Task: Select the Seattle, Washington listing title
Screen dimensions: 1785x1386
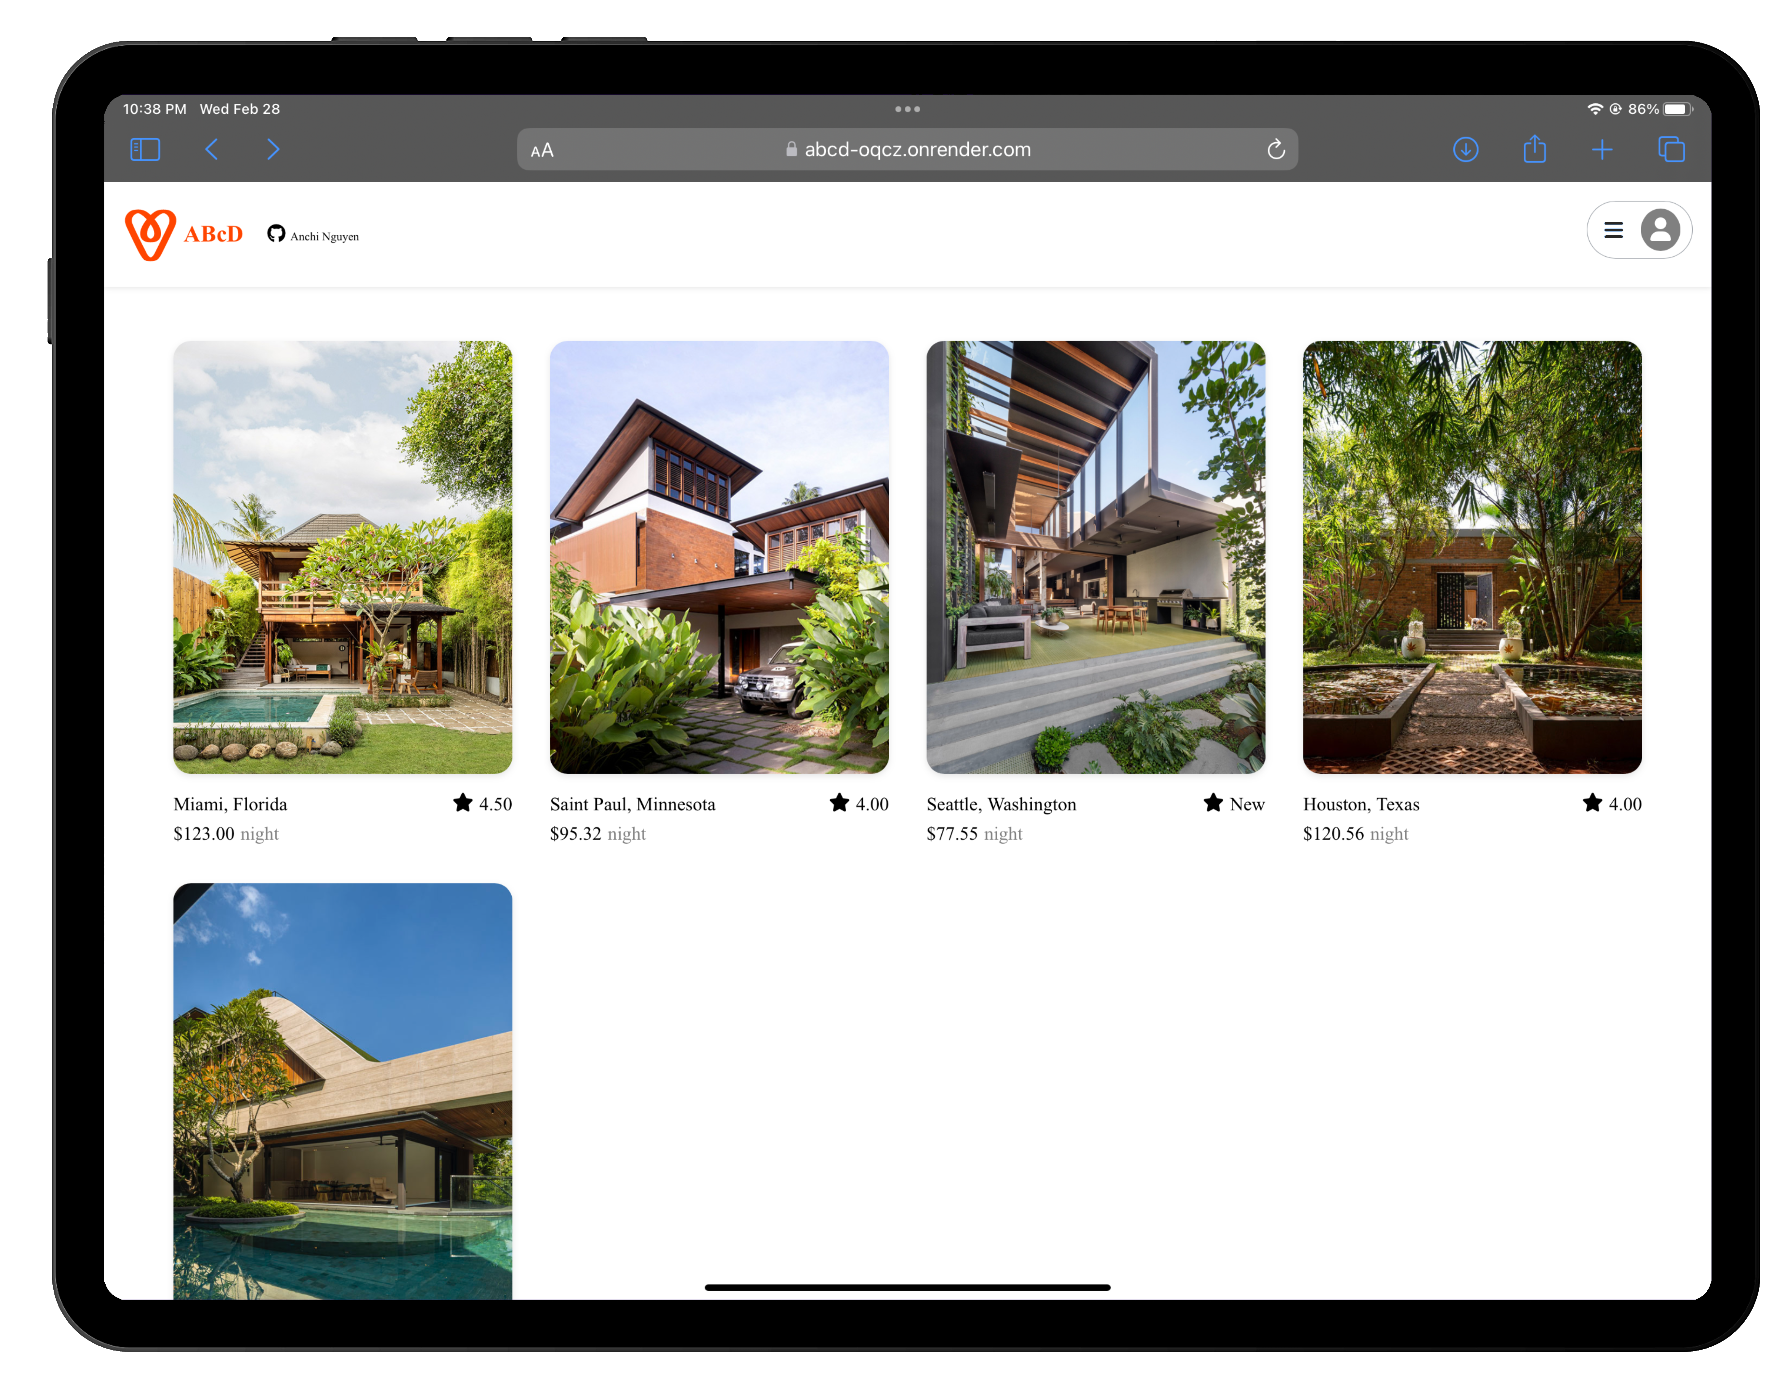Action: point(1001,804)
